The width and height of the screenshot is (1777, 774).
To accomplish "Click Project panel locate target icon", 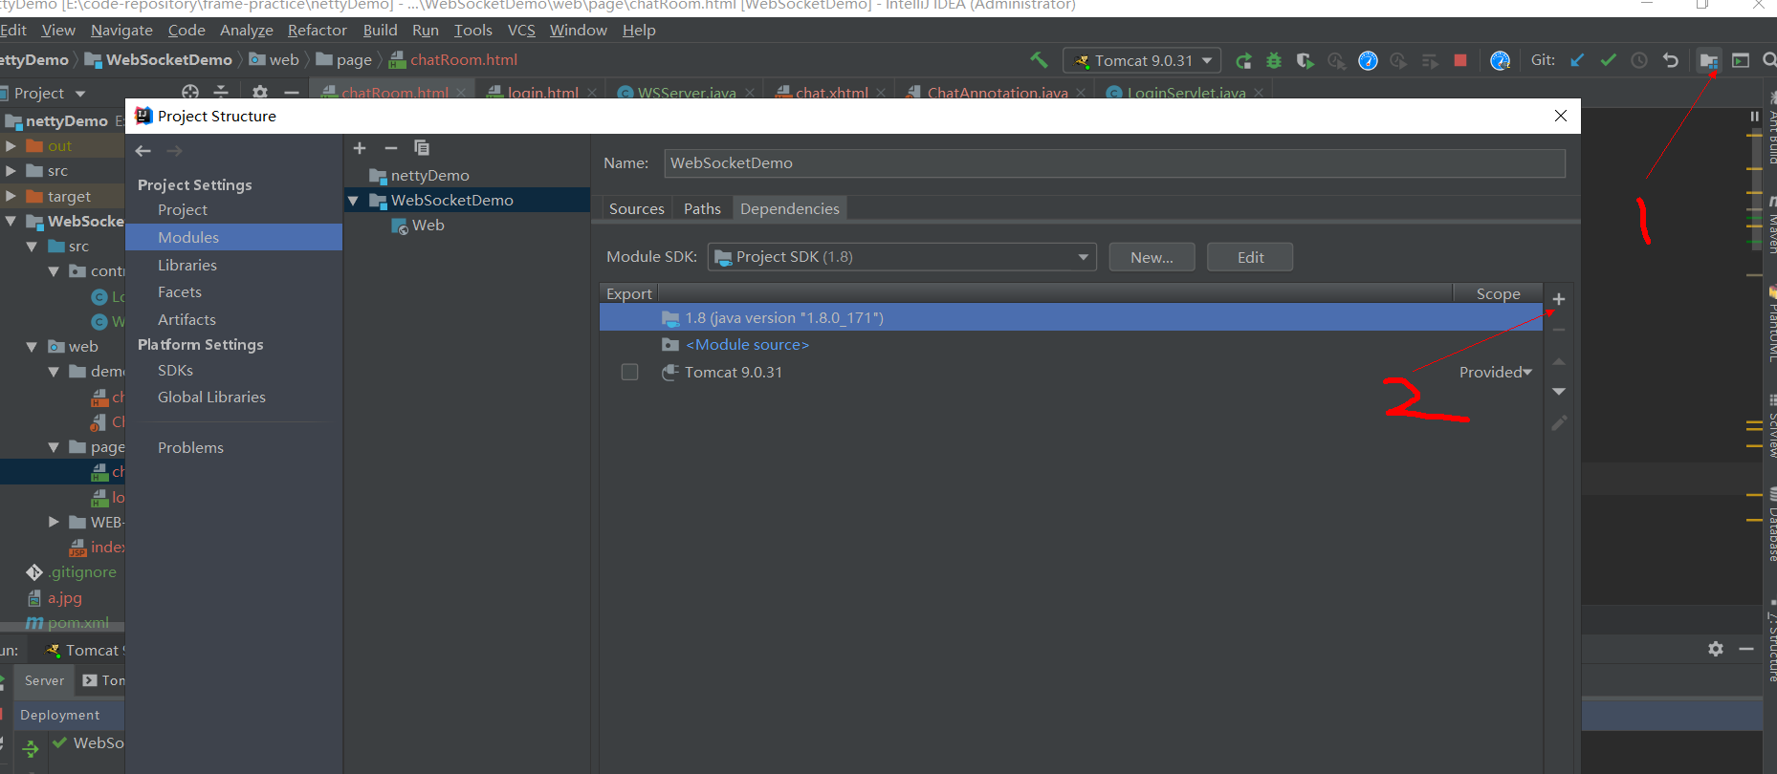I will (190, 93).
